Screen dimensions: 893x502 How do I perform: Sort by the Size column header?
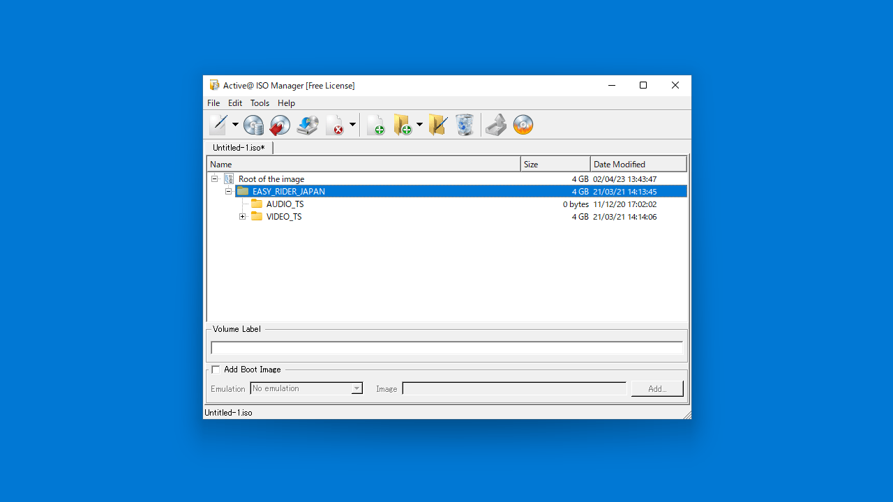(x=555, y=164)
